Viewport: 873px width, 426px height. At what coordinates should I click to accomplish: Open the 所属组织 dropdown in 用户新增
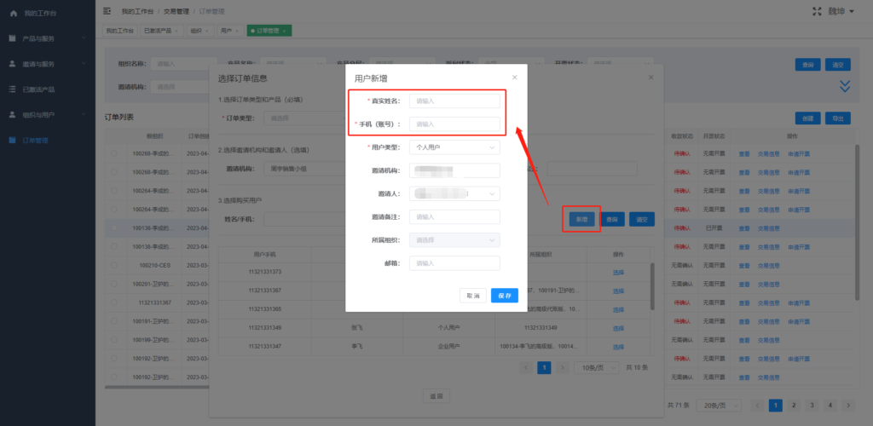click(454, 240)
